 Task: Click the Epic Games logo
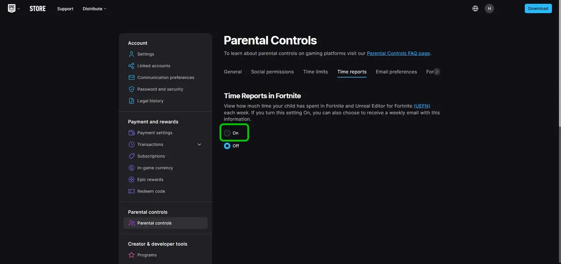[x=12, y=8]
